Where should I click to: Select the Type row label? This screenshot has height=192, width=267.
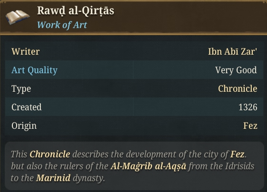21,89
